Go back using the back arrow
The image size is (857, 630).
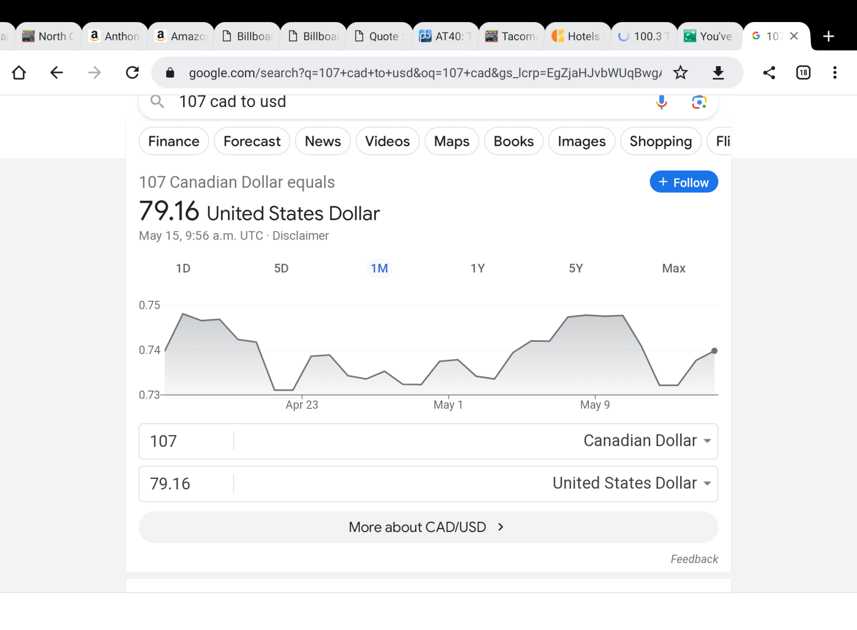tap(57, 72)
